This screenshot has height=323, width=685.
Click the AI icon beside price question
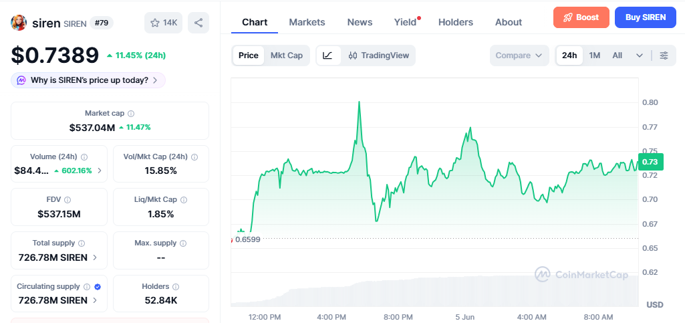(21, 80)
